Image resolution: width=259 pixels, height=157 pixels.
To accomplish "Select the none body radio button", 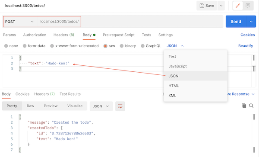I will point(6,46).
